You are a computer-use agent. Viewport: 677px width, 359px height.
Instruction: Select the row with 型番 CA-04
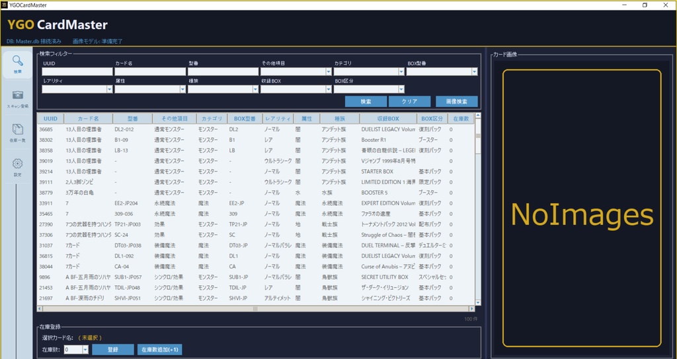pos(256,267)
